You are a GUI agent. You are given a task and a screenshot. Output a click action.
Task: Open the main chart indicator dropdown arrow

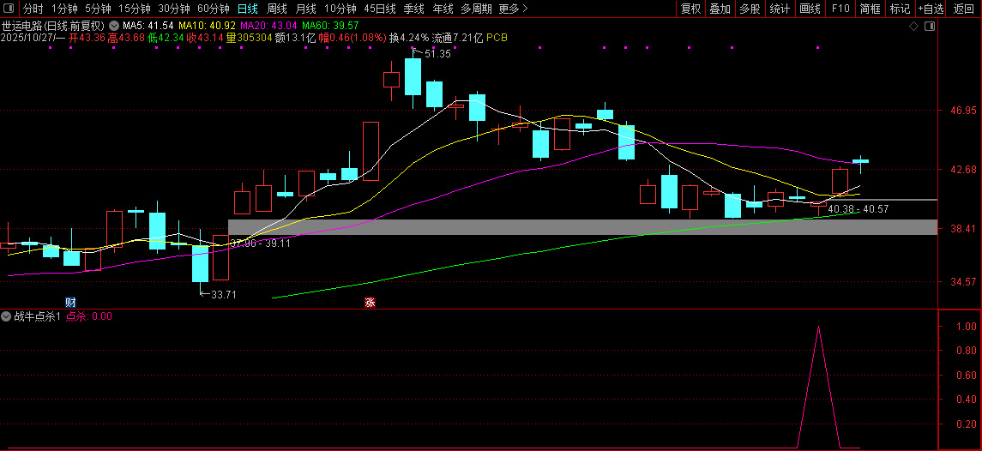113,27
